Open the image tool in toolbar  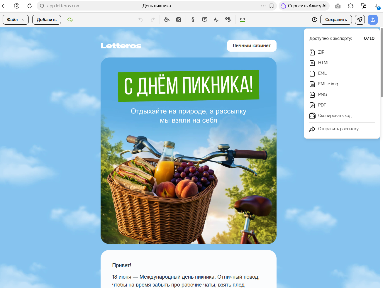(179, 20)
